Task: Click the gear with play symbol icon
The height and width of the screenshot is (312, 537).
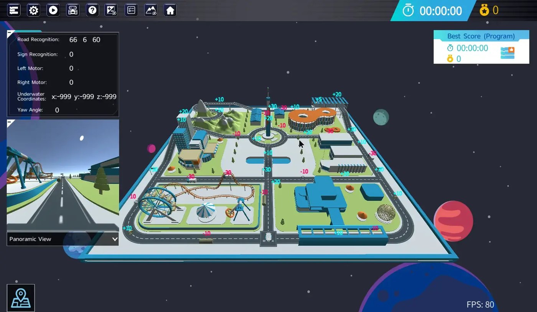Action: (34, 10)
